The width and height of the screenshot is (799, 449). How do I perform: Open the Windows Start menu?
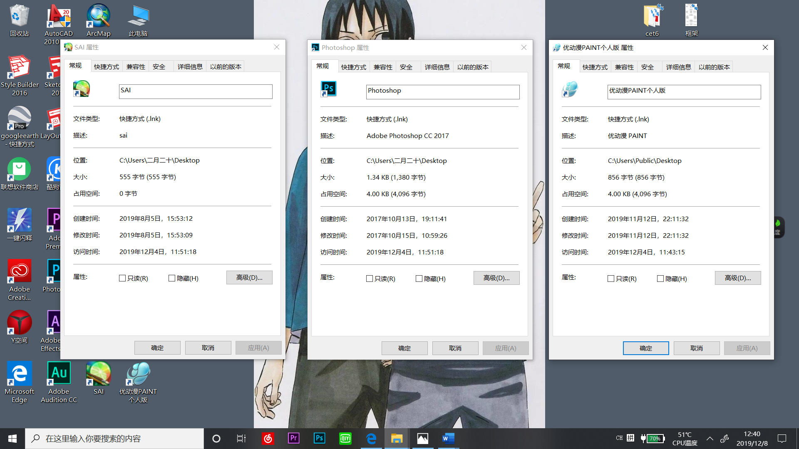point(12,439)
